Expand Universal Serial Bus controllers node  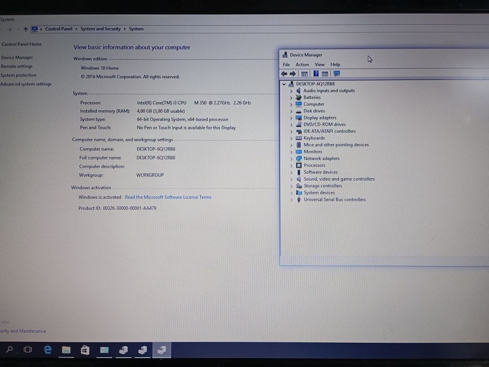[291, 200]
